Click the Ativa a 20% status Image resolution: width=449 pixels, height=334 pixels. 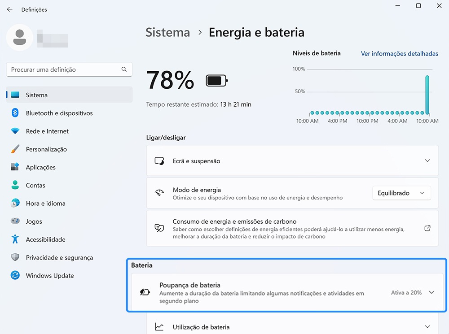pos(406,292)
